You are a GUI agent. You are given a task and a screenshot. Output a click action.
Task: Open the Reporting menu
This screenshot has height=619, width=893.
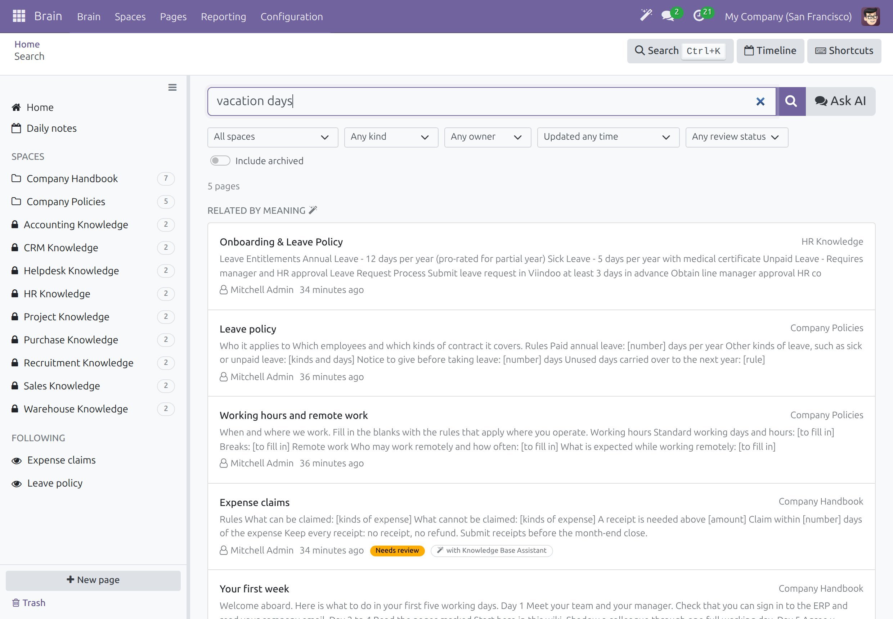(x=223, y=17)
